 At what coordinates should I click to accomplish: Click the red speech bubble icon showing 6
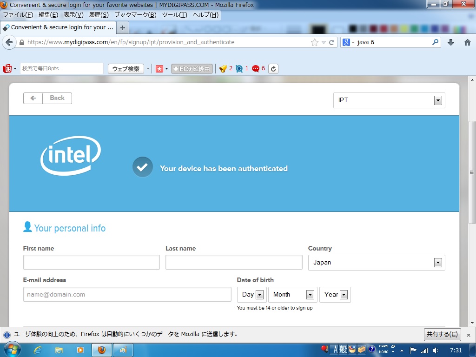coord(256,69)
